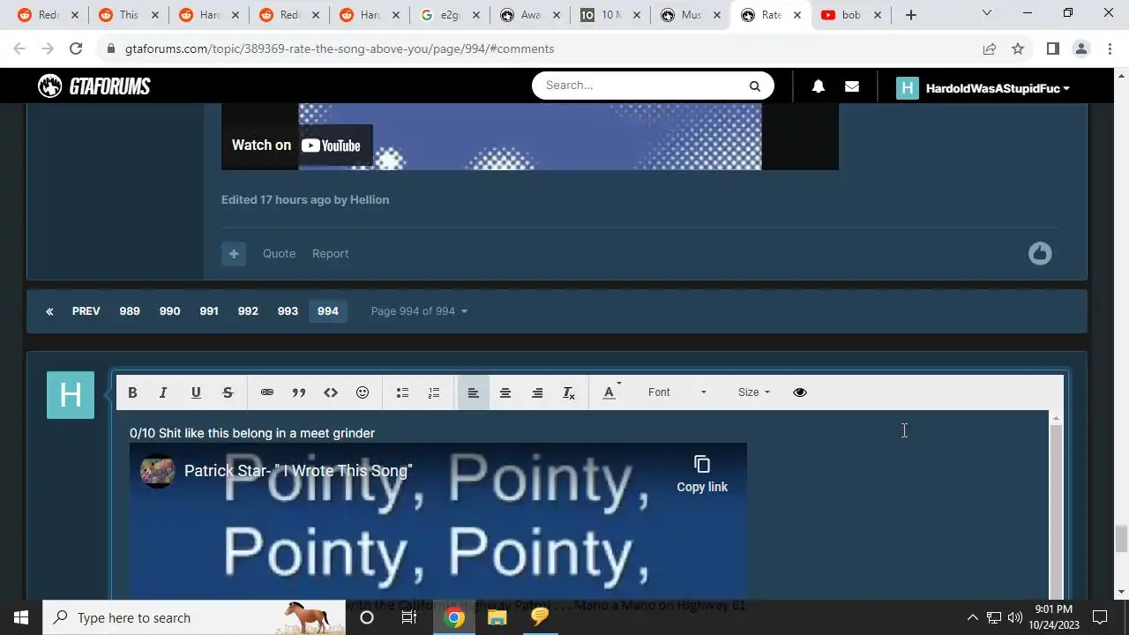The width and height of the screenshot is (1129, 635).
Task: Click the Quote link under the post
Action: click(x=279, y=254)
